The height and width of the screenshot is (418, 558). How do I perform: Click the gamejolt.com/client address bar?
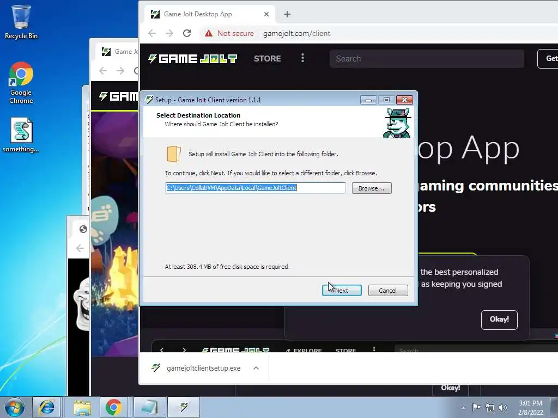coord(296,33)
